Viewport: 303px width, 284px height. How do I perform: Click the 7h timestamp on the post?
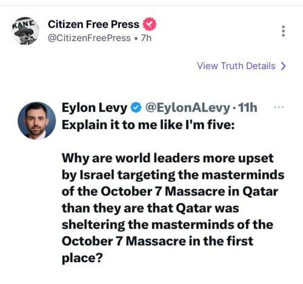[x=146, y=38]
